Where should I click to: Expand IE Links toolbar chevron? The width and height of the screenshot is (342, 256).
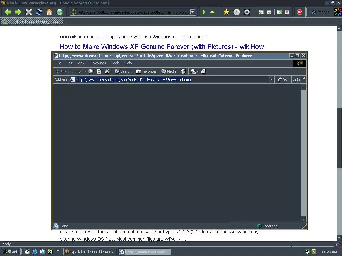coord(304,78)
